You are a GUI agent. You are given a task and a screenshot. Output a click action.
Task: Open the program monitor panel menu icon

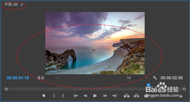pyautogui.click(x=22, y=4)
